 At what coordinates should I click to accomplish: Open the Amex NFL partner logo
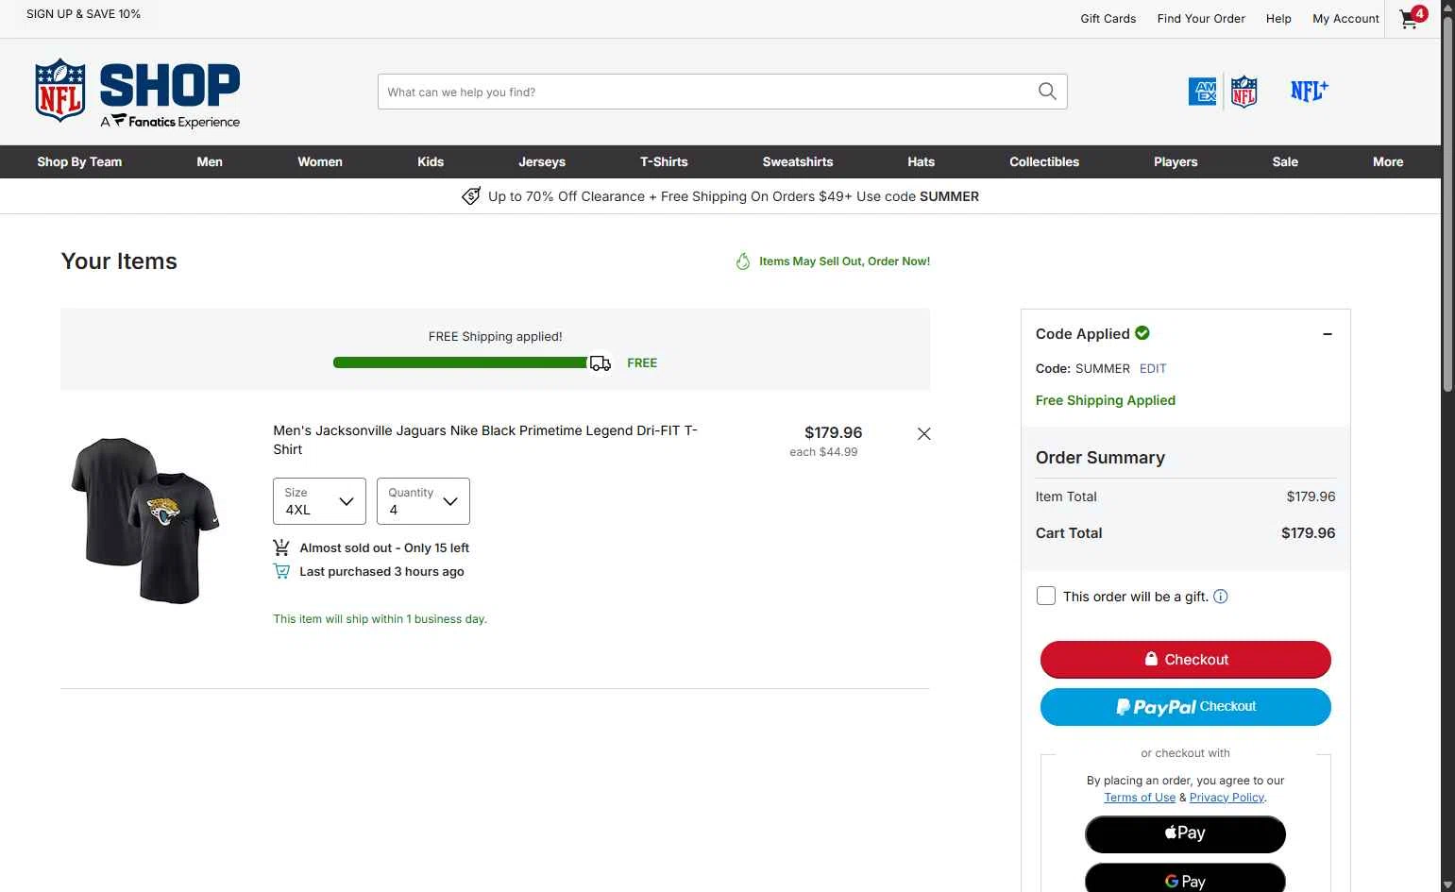1223,92
